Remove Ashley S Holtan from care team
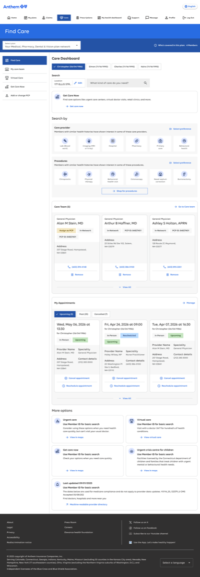200x577 pixels. coord(172,275)
